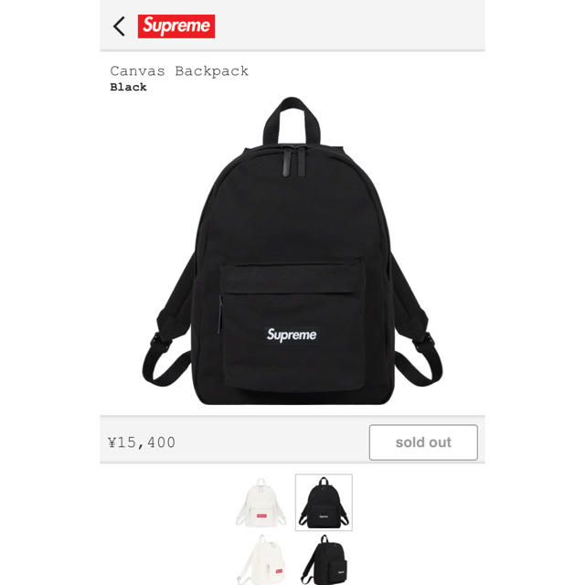Click the gray price bar background
The image size is (585, 585).
[x=271, y=441]
